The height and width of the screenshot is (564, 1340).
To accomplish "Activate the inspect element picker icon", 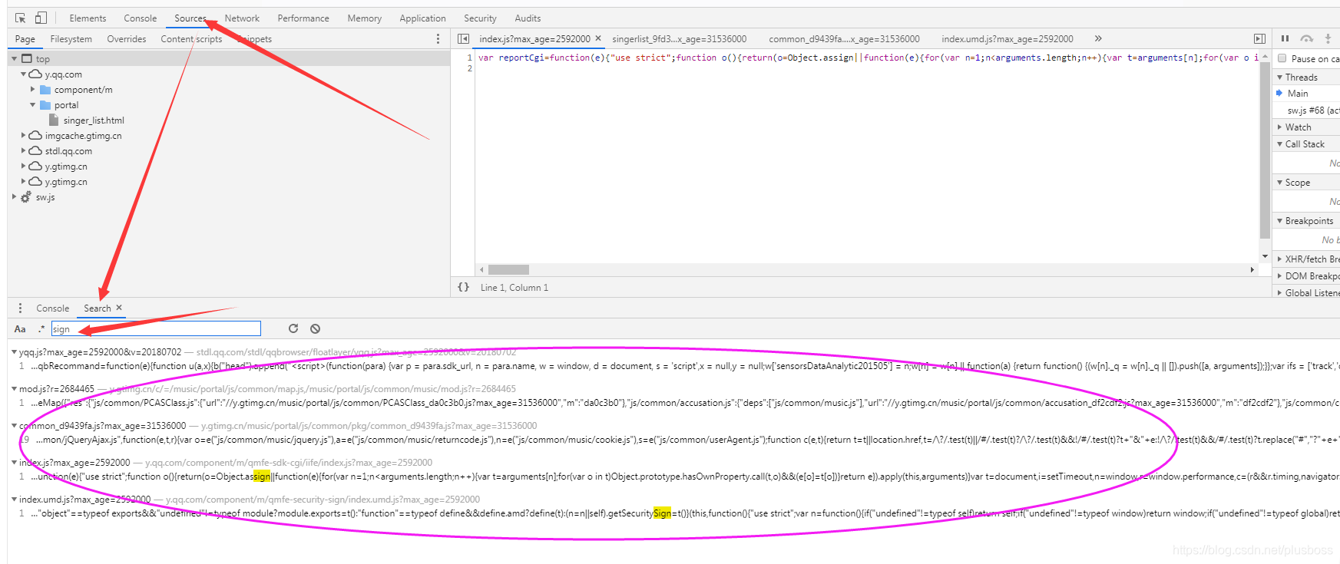I will (x=21, y=18).
